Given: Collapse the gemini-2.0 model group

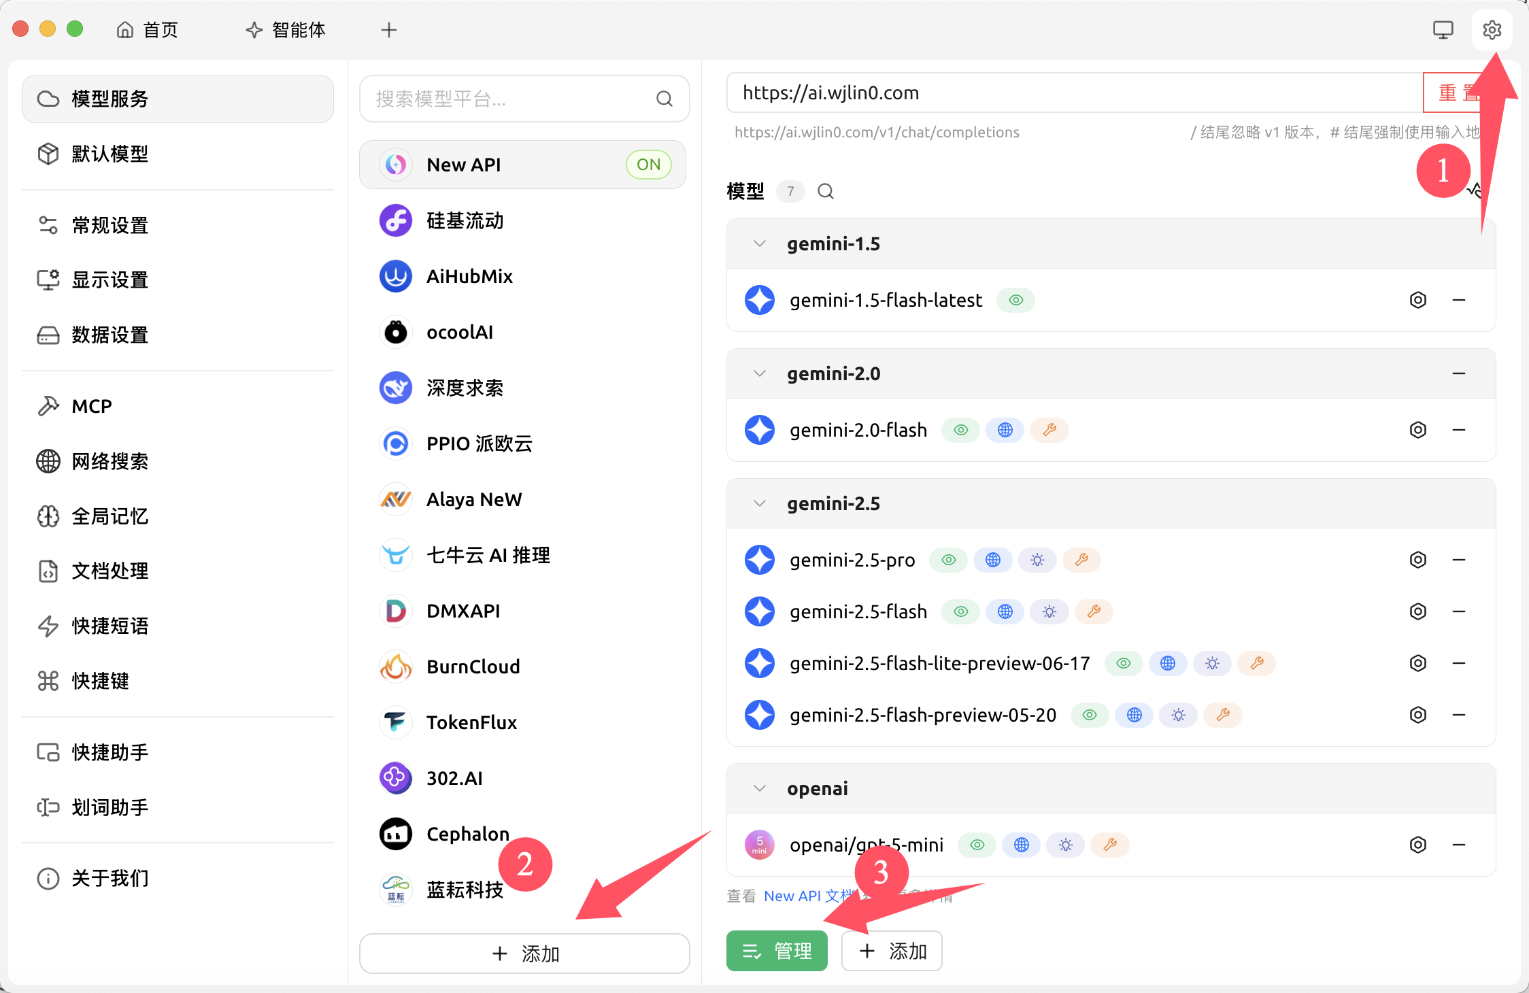Looking at the screenshot, I should (x=760, y=373).
